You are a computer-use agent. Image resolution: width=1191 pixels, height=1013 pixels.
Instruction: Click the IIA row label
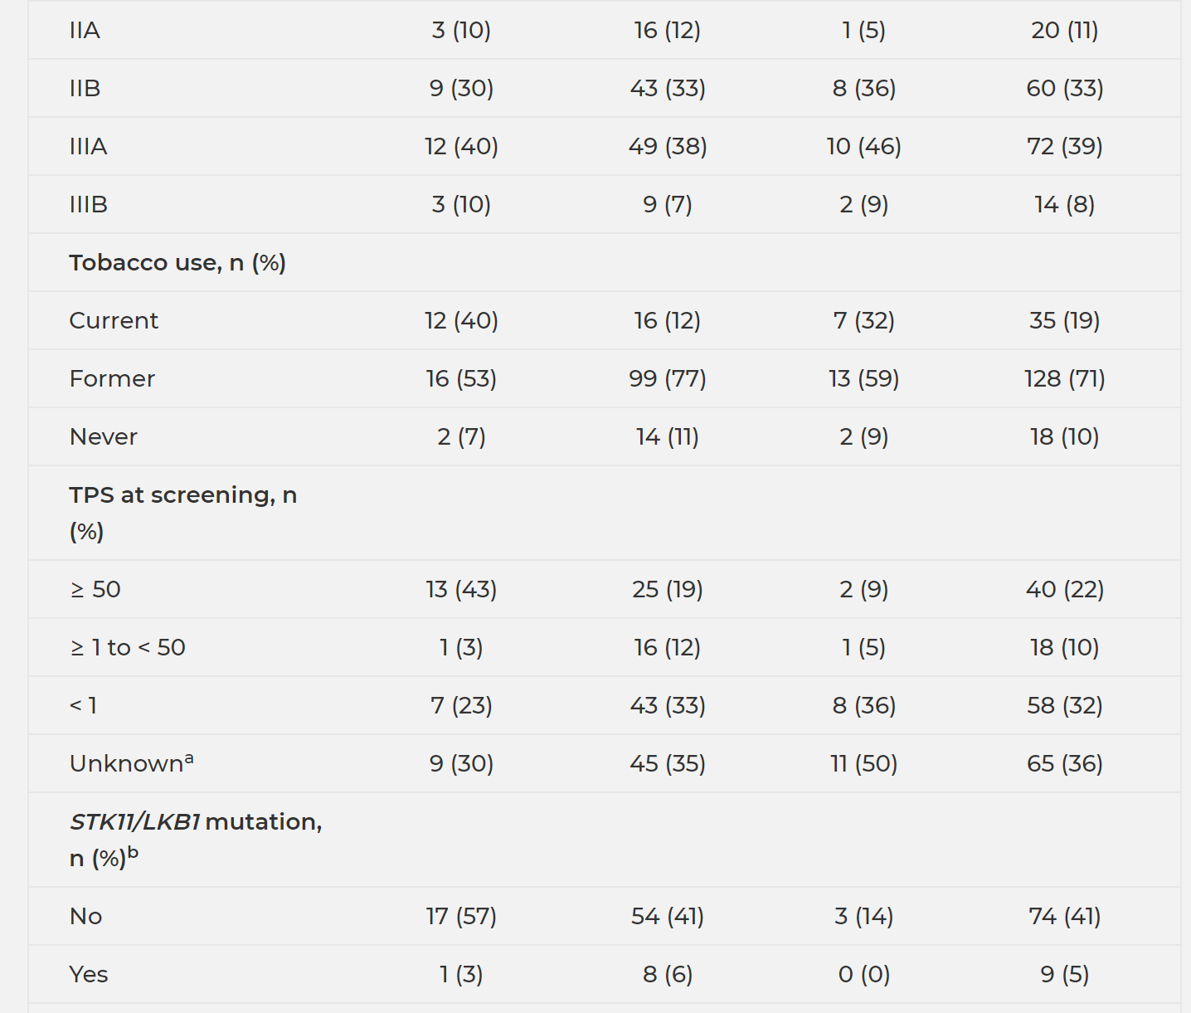tap(85, 31)
